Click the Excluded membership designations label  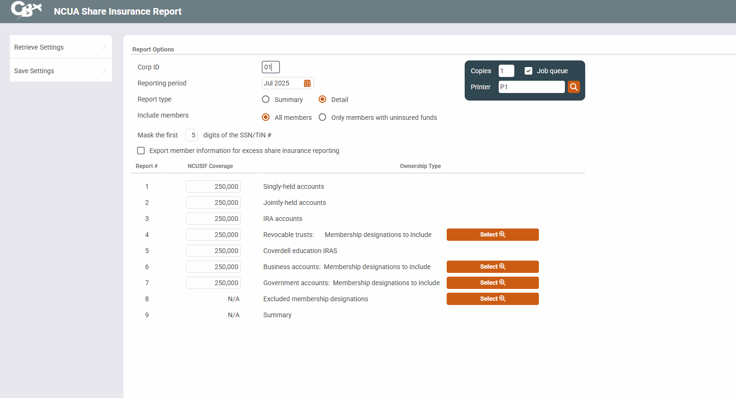[316, 299]
